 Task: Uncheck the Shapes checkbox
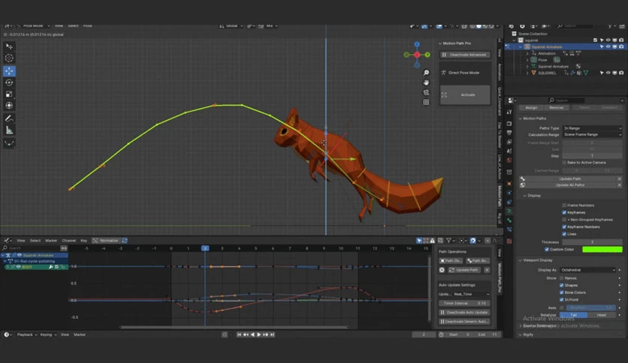[561, 285]
